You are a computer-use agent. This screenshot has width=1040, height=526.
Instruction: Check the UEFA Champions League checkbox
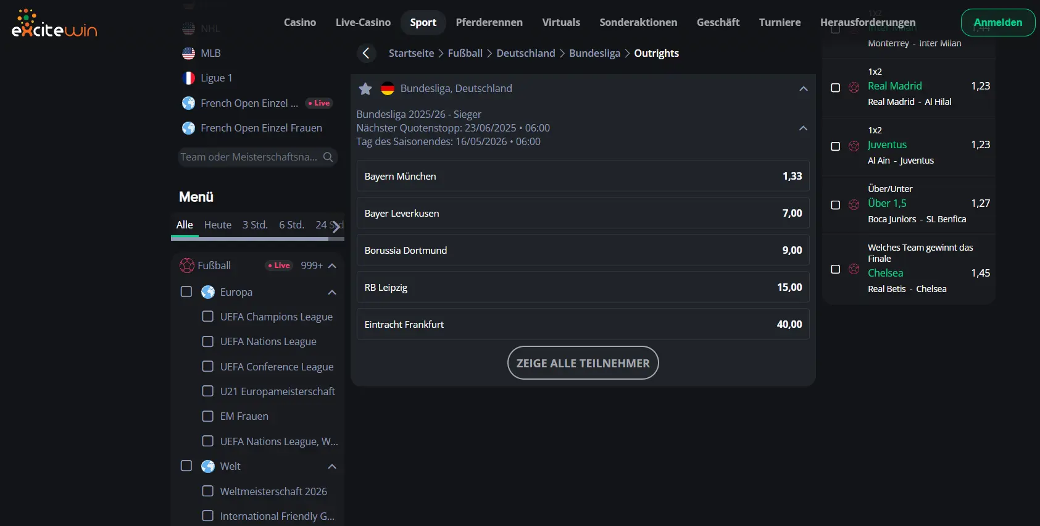coord(208,317)
